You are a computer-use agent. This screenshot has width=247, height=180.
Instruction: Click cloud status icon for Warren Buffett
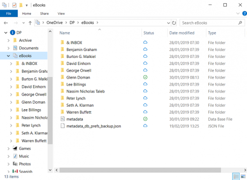click(x=145, y=112)
